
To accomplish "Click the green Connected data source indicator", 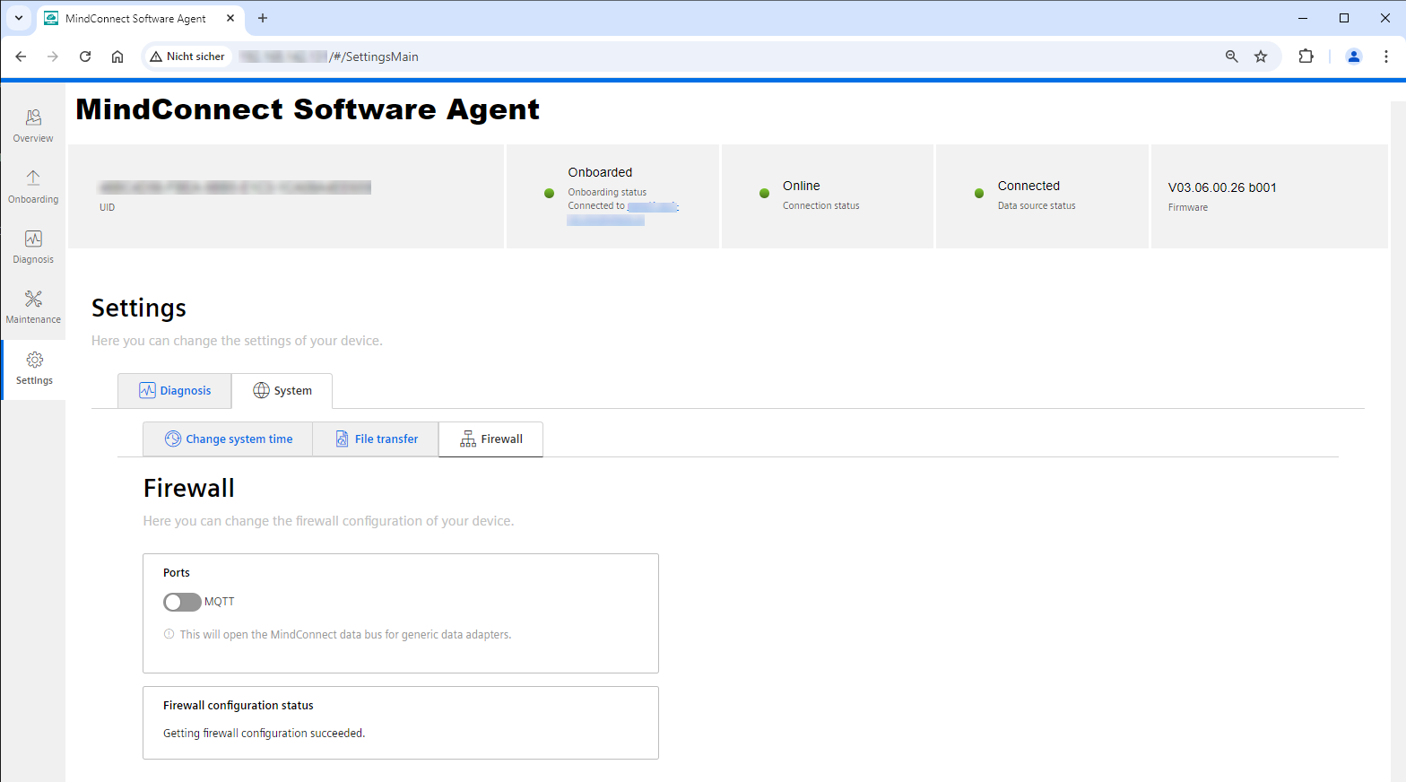I will pyautogui.click(x=979, y=193).
